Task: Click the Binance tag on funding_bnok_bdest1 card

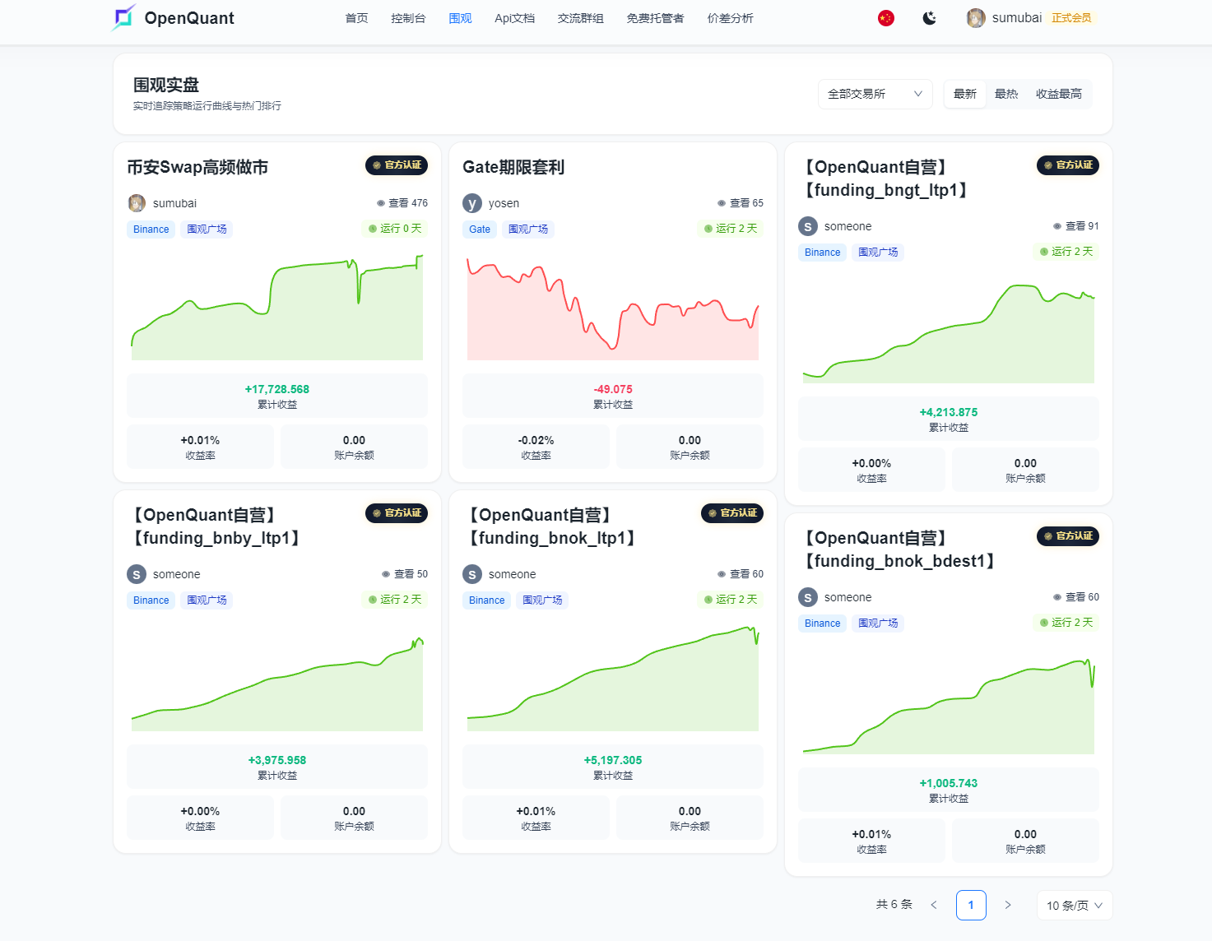Action: [x=822, y=623]
